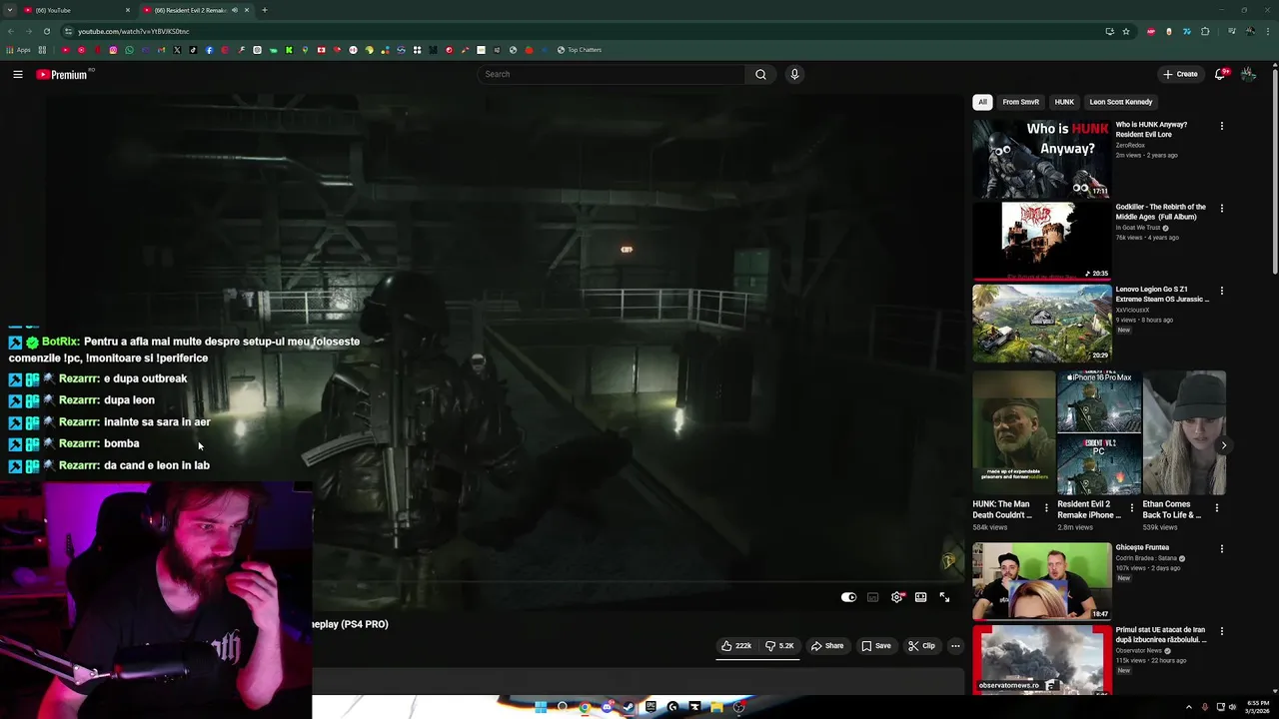The width and height of the screenshot is (1279, 719).
Task: Open the Top Chatters bookmark
Action: (580, 50)
